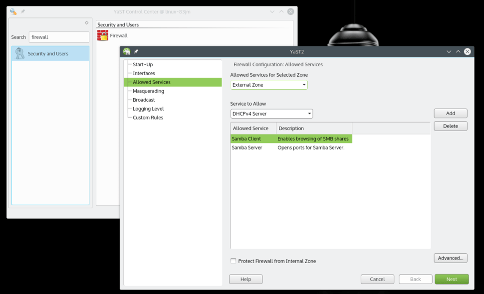Open the Firewall module icon
This screenshot has width=484, height=294.
click(x=103, y=36)
